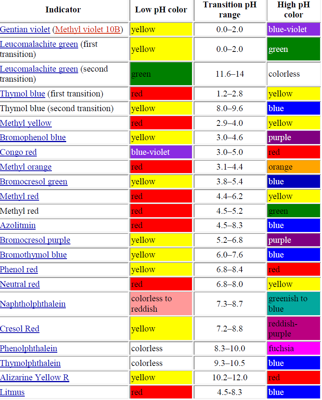Select the fuchsia color cell for Phenolphthalein
322x400 pixels.
pos(293,348)
